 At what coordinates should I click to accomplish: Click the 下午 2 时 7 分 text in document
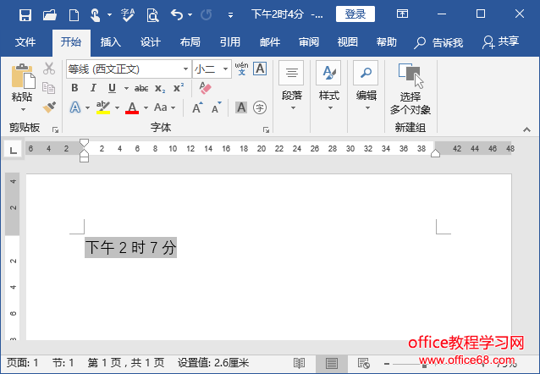point(131,248)
